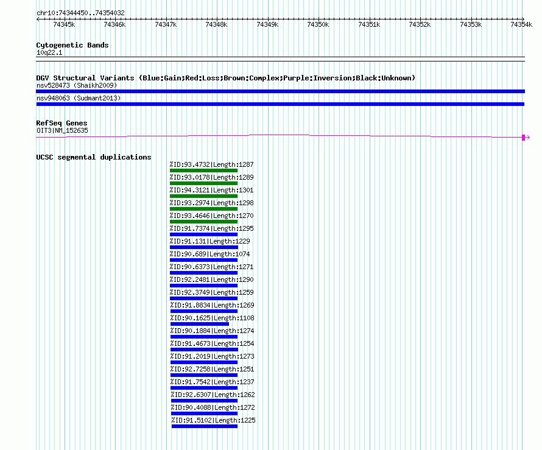This screenshot has height=450, width=542.
Task: Click the 74345k ruler tick label
Action: coord(64,24)
